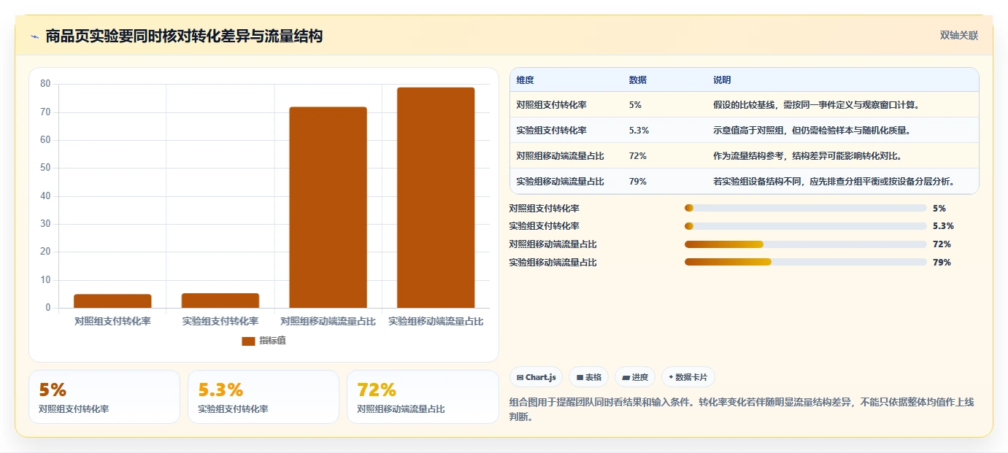Click the 数据 table column header

[637, 80]
